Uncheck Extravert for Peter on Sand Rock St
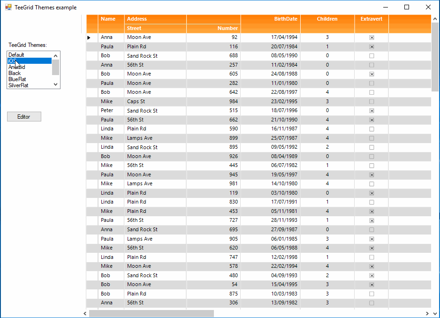The height and width of the screenshot is (318, 440). (x=372, y=111)
